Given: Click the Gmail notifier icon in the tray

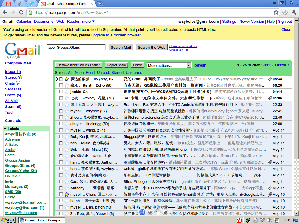Looking at the screenshot, I should coord(263,220).
